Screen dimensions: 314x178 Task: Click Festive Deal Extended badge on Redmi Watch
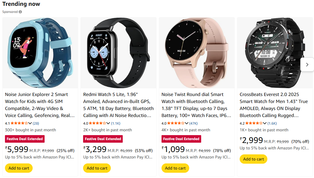click(103, 139)
